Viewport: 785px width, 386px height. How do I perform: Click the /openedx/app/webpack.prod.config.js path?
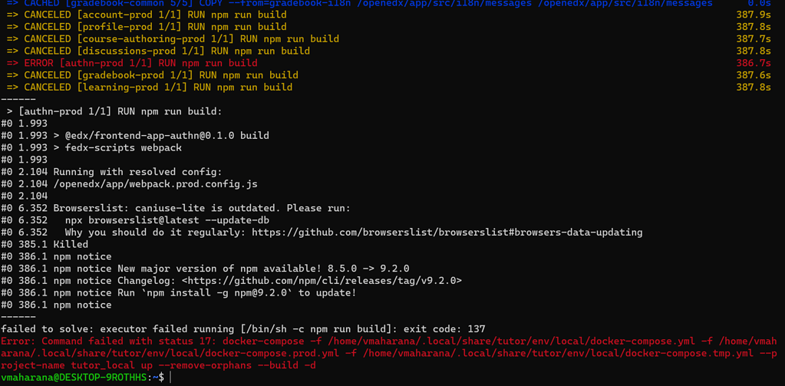[x=155, y=184]
